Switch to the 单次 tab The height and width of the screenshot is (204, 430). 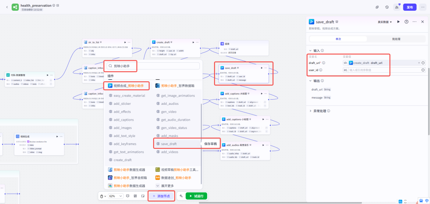pos(338,39)
